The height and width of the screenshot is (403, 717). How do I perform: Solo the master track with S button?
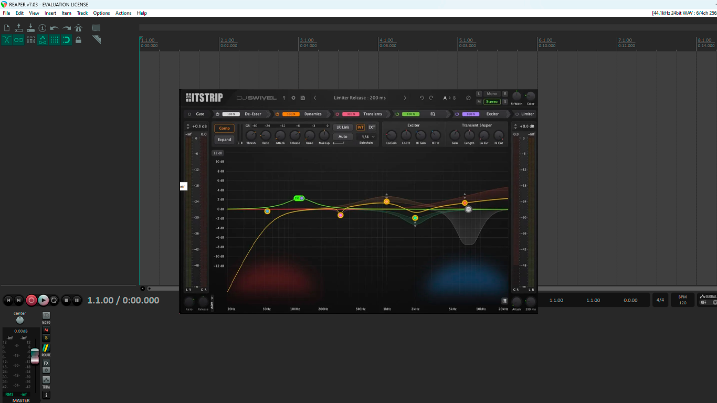(x=46, y=338)
